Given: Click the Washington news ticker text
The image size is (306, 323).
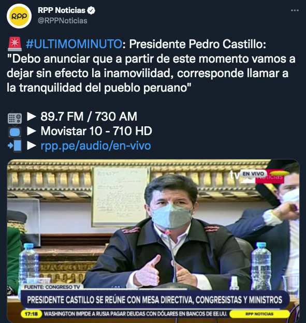Looking at the screenshot, I should (136, 314).
